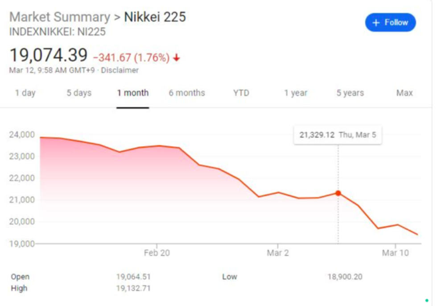This screenshot has width=437, height=306.
Task: Select the 5 years range
Action: [x=350, y=93]
